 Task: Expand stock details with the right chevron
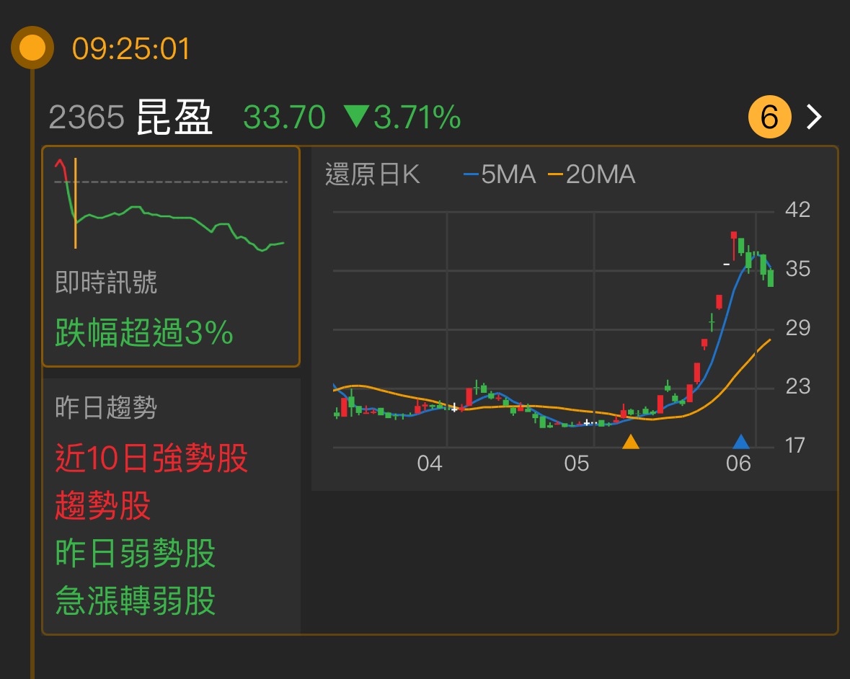click(x=814, y=116)
